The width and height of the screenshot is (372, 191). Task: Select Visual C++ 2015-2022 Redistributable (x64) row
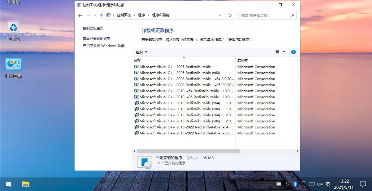(184, 127)
